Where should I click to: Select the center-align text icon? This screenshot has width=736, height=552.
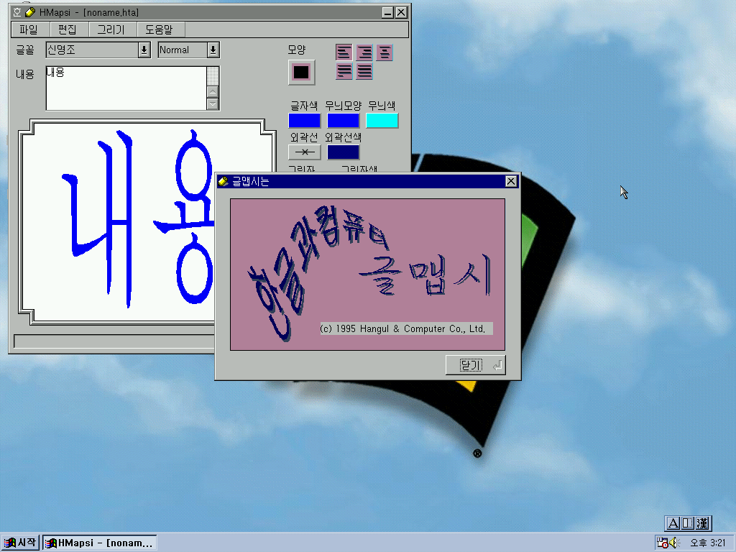(385, 52)
